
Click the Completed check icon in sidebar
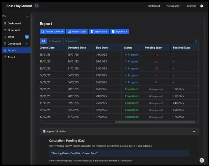tap(5, 44)
